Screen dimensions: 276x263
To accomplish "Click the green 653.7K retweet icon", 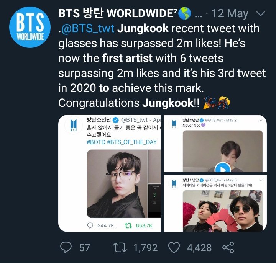I will [129, 225].
